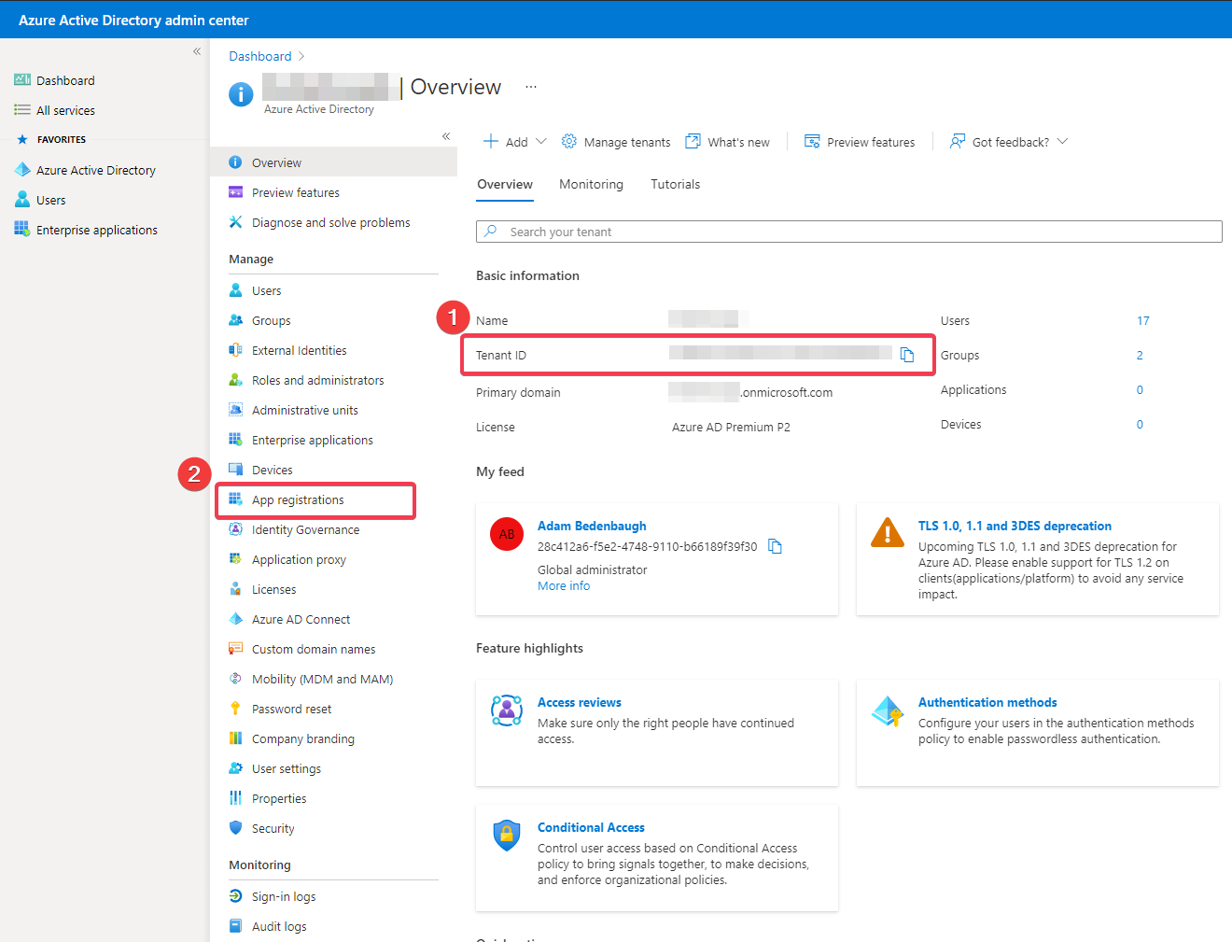Image resolution: width=1232 pixels, height=942 pixels.
Task: Open the Groups count 2
Action: click(1140, 355)
